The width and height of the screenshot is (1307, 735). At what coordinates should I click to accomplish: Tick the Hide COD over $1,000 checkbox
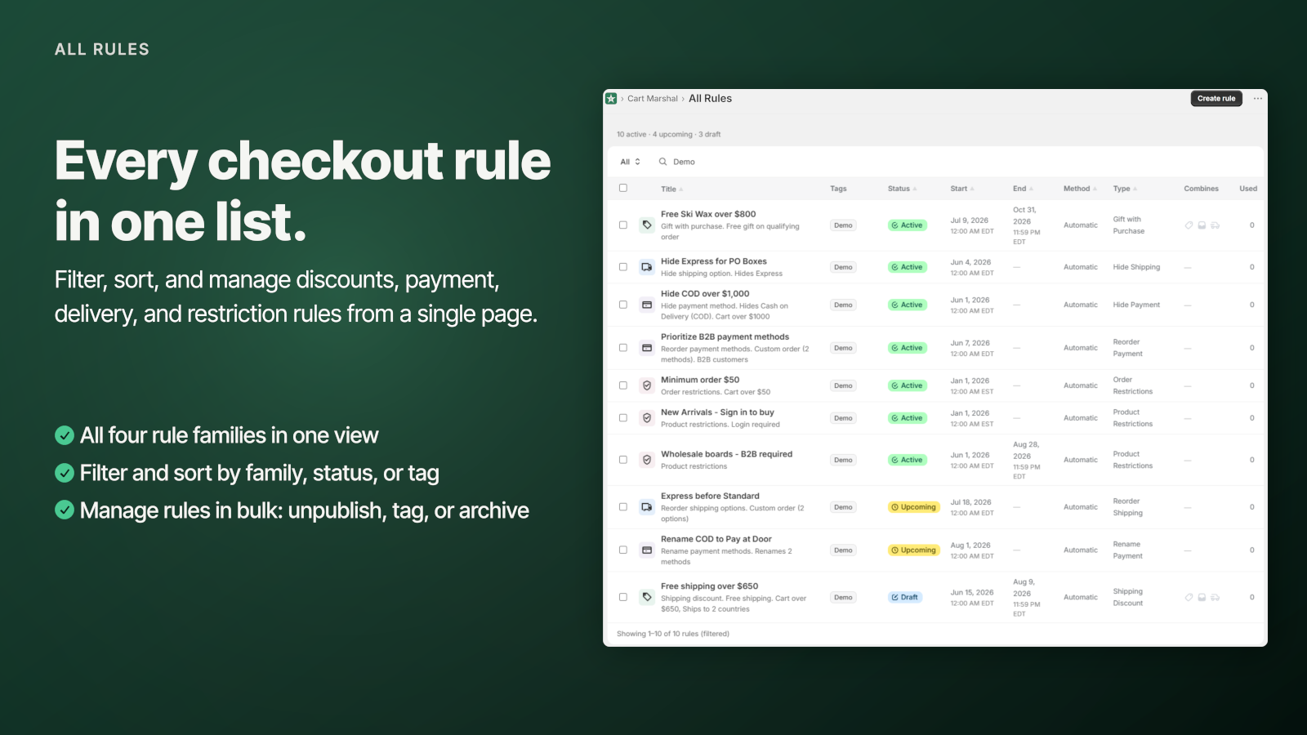click(x=623, y=305)
